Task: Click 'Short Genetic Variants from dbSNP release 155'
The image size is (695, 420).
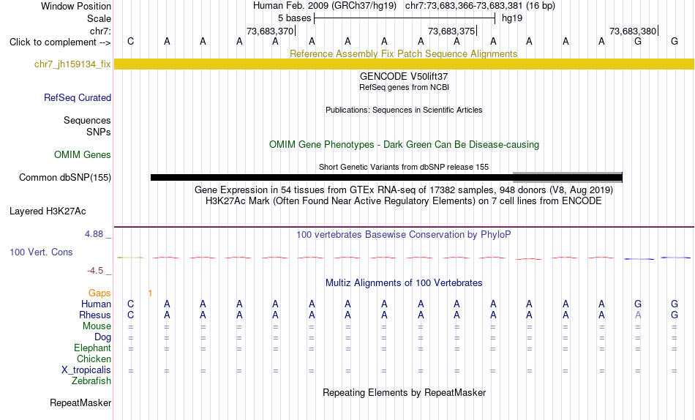Action: pos(404,168)
